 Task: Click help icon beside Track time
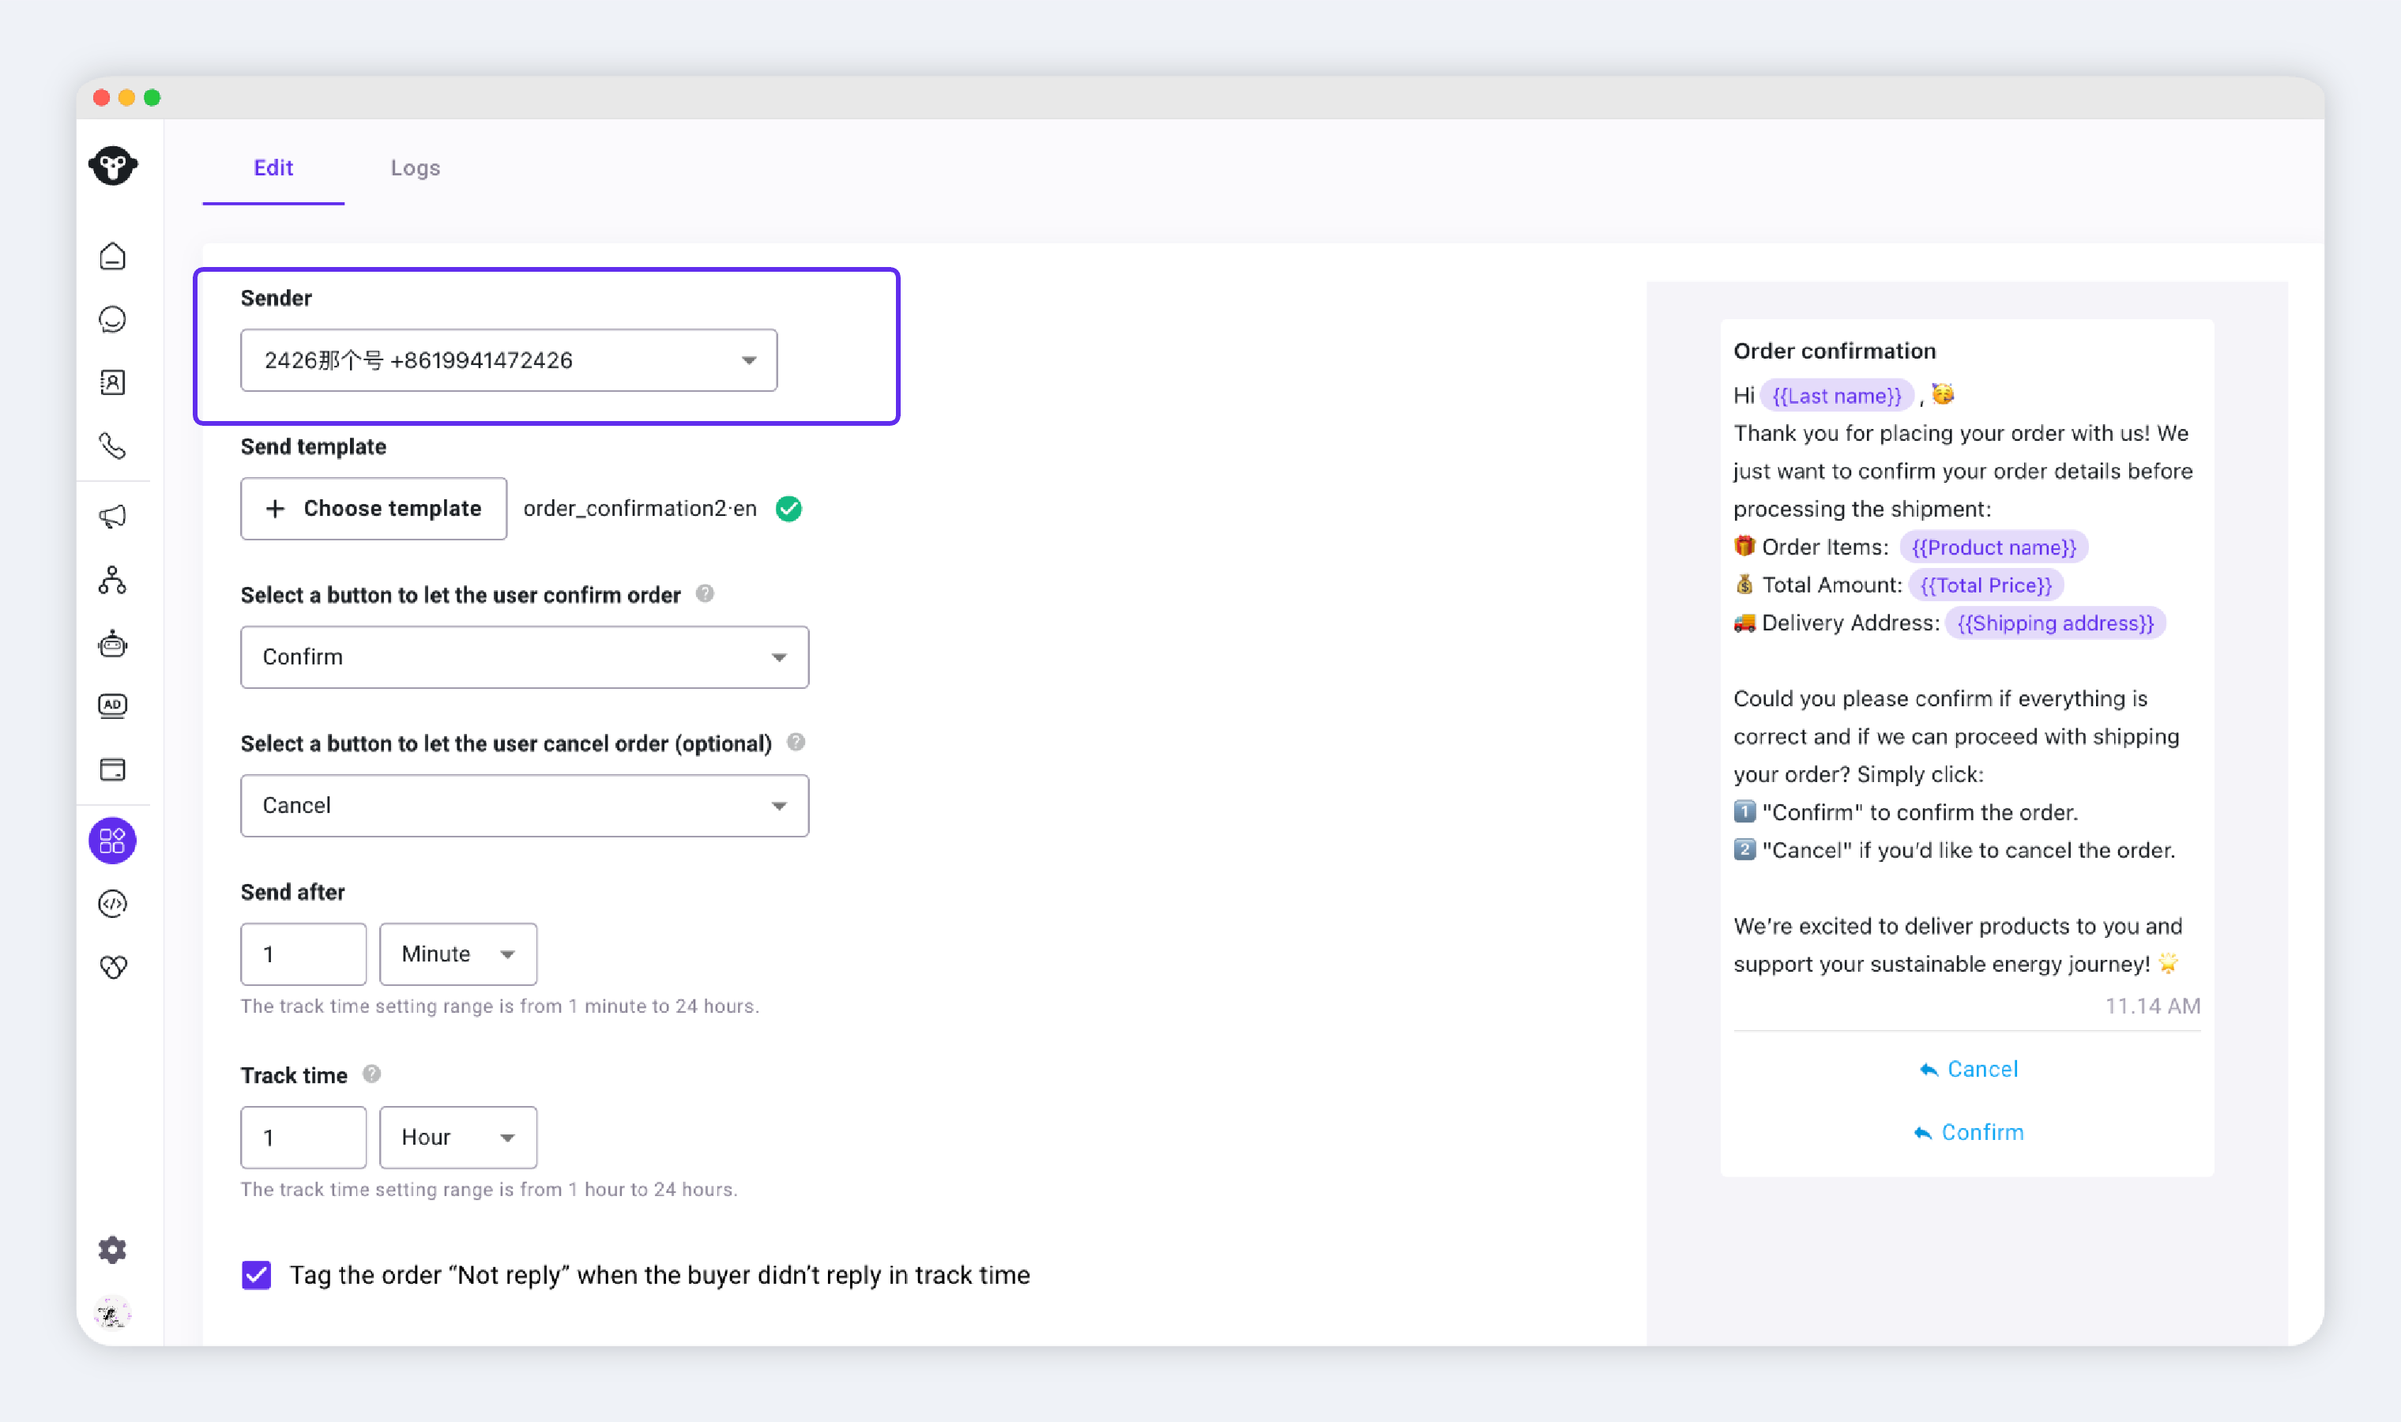(x=372, y=1074)
